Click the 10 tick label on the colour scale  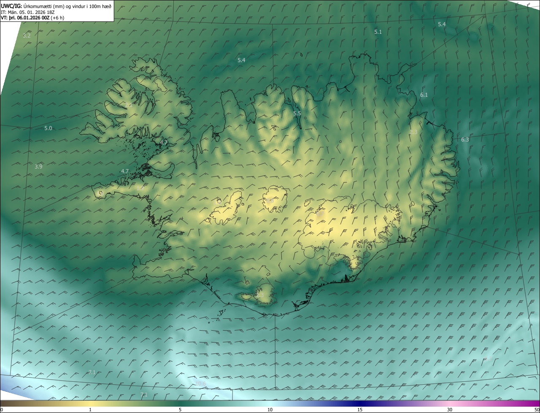pyautogui.click(x=270, y=410)
